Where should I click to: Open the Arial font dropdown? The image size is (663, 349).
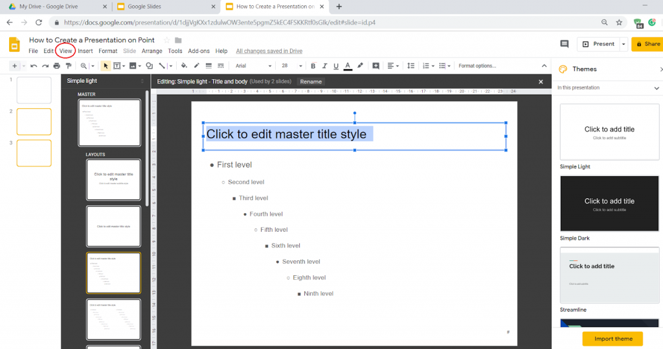(x=253, y=66)
